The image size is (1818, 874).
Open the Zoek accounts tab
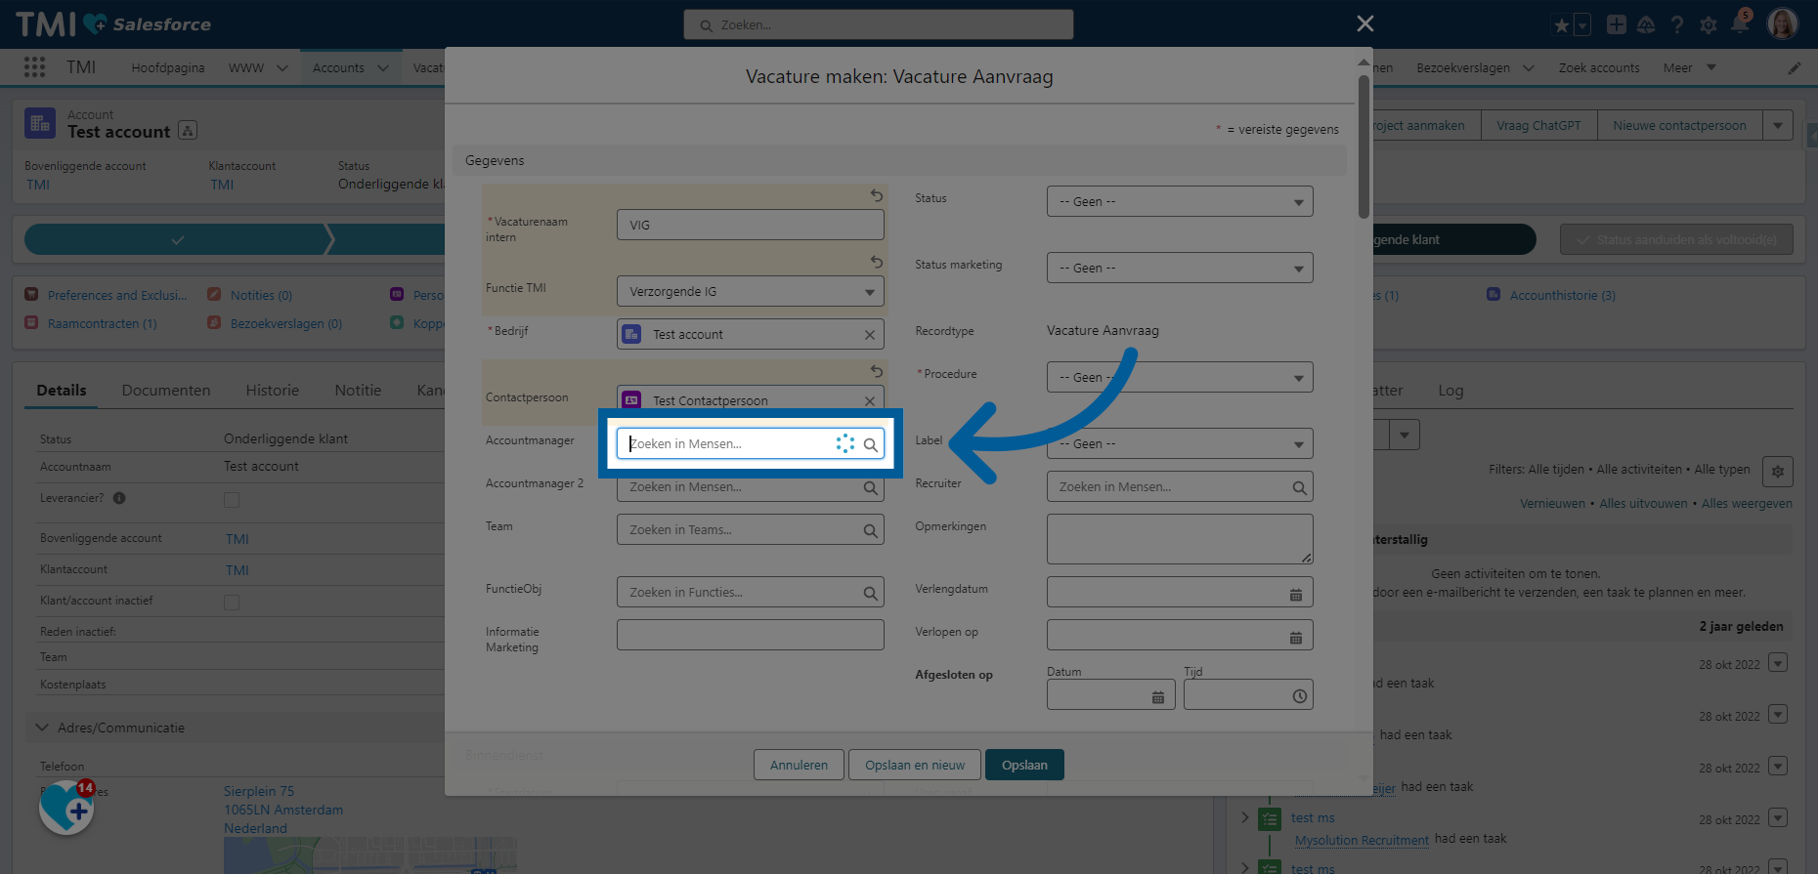pos(1599,67)
